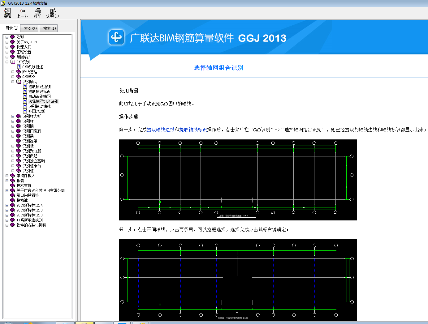Collapse the 识别轴网 tree node
Image resolution: width=428 pixels, height=324 pixels.
point(13,82)
